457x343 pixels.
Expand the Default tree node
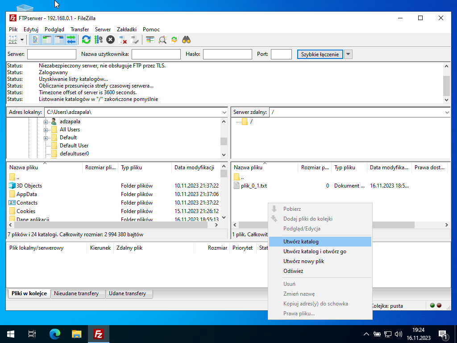click(46, 138)
